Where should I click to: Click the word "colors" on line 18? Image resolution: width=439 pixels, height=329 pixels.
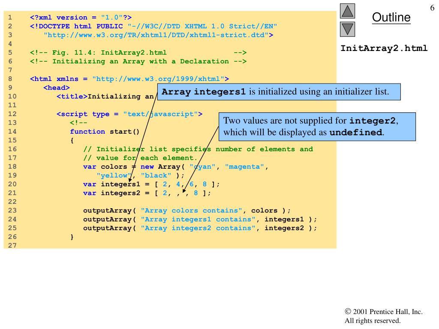coord(114,167)
